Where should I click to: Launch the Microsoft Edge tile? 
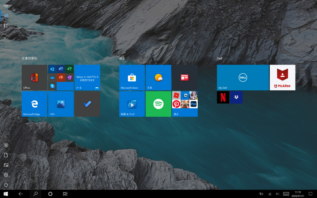pyautogui.click(x=34, y=104)
